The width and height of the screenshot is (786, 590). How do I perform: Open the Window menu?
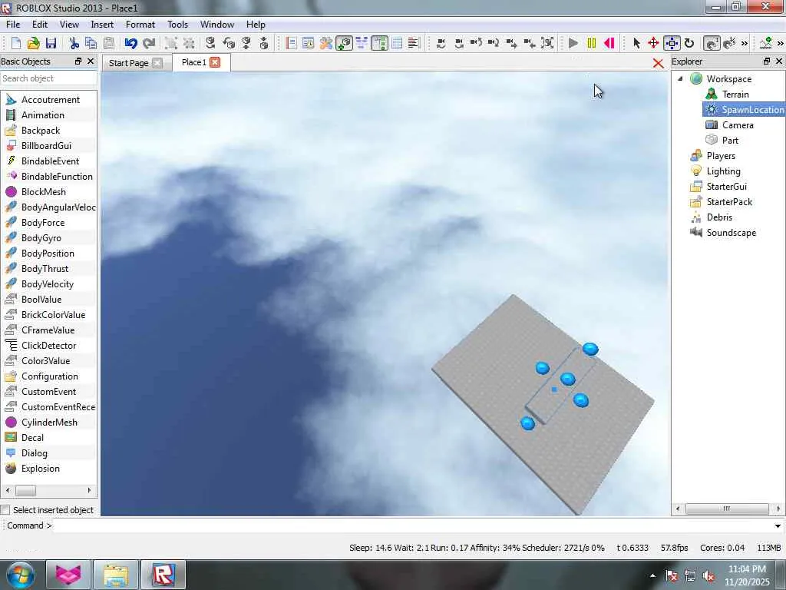coord(217,24)
